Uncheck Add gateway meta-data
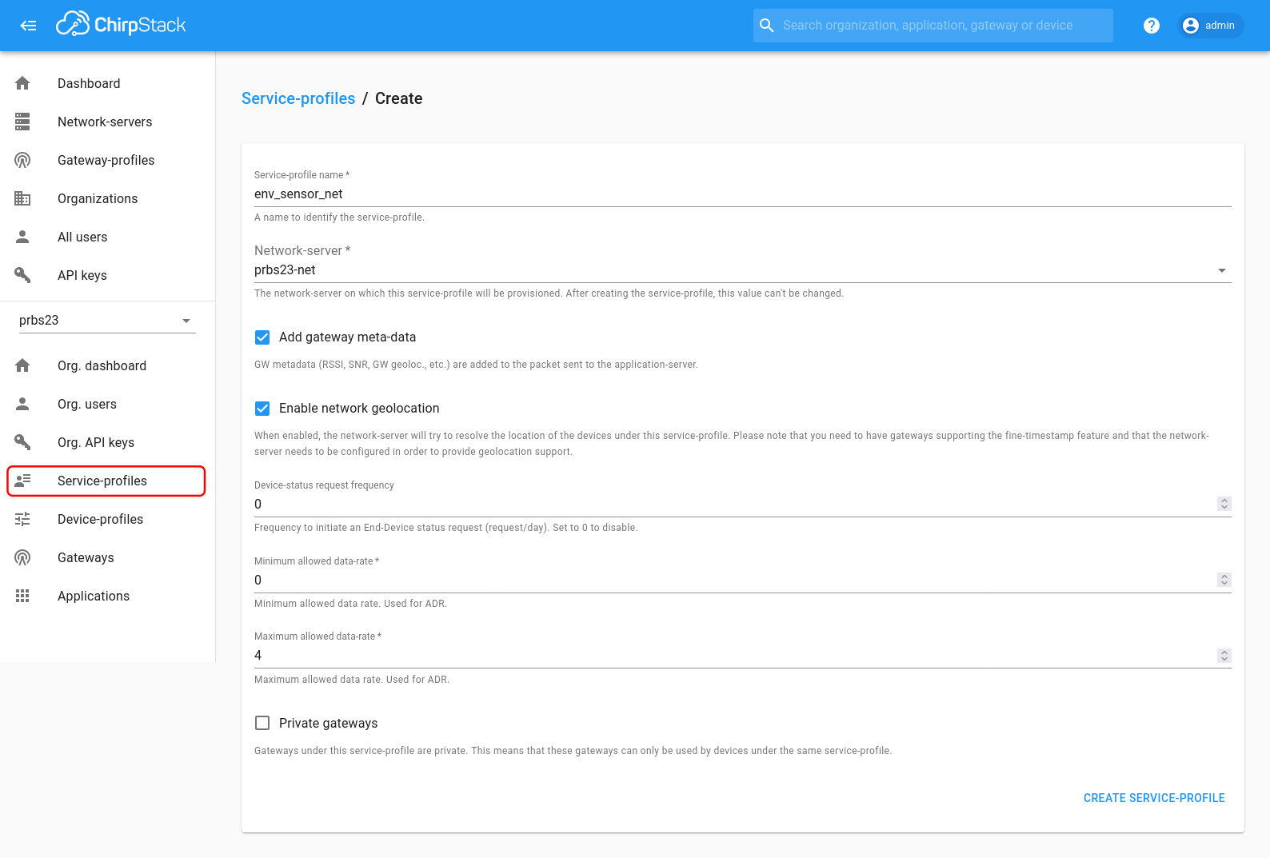This screenshot has height=858, width=1270. point(262,337)
